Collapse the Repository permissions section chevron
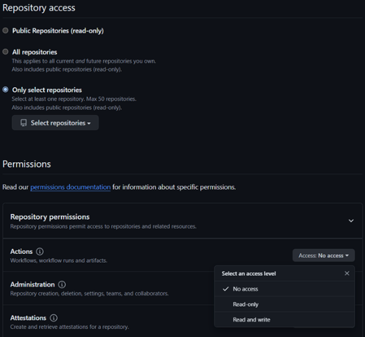Viewport: 365px width, 337px height. pos(351,221)
